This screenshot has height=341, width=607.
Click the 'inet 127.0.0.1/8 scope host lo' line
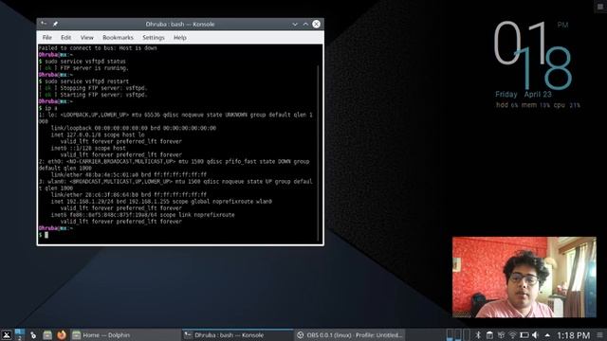coord(98,135)
